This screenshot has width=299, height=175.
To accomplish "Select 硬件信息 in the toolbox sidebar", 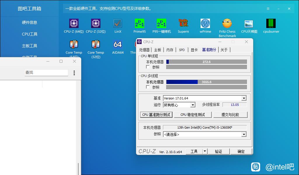I will click(29, 22).
